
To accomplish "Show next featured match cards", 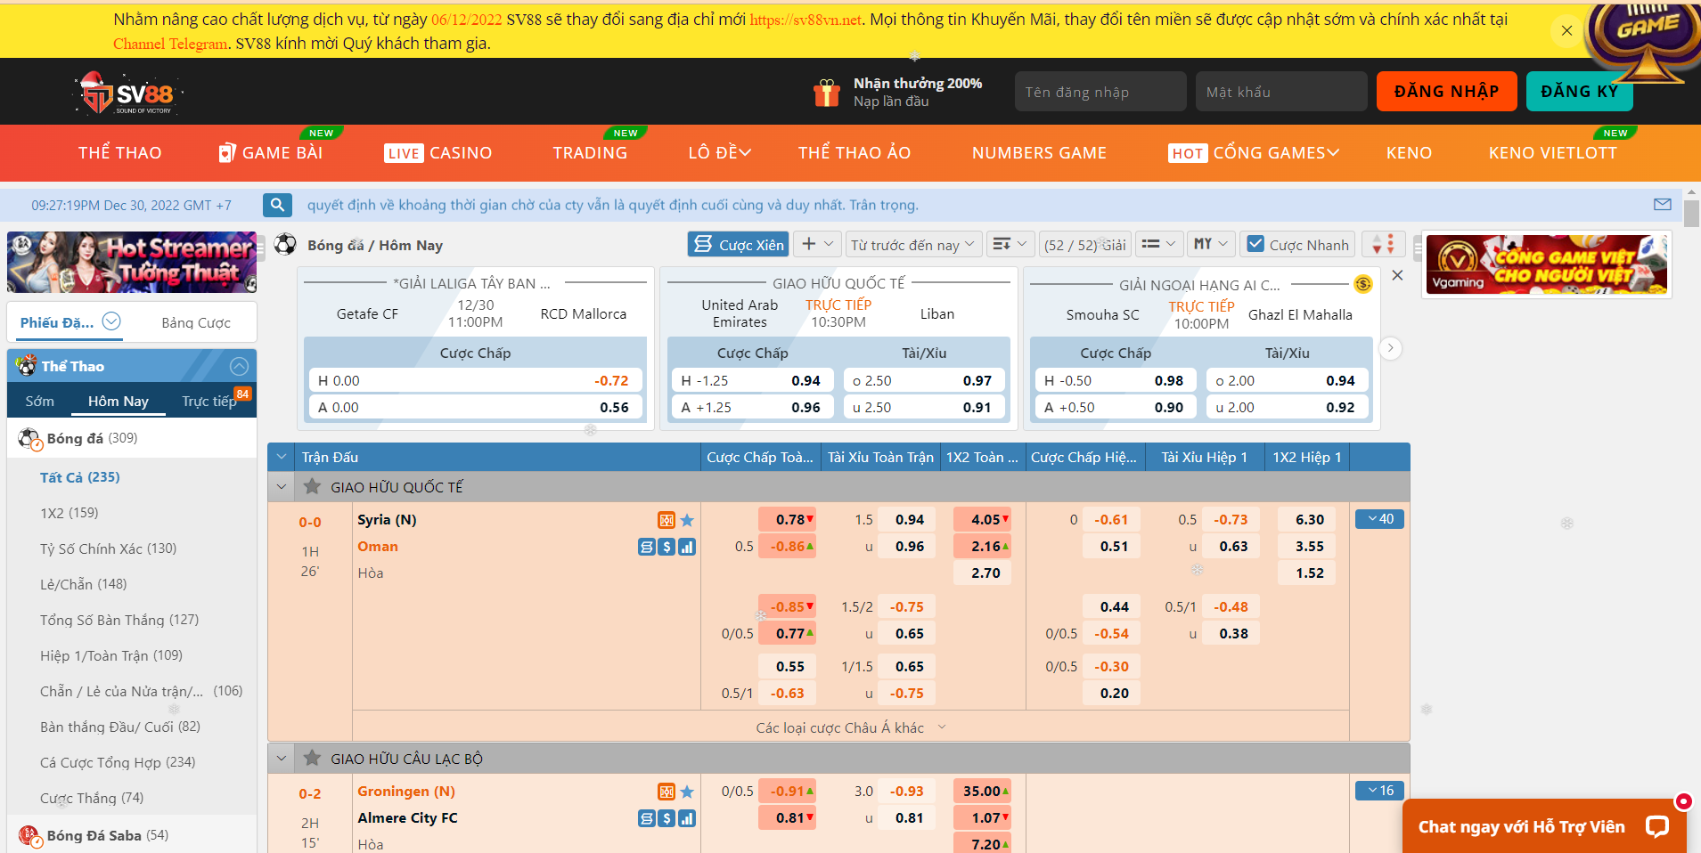I will click(1390, 348).
